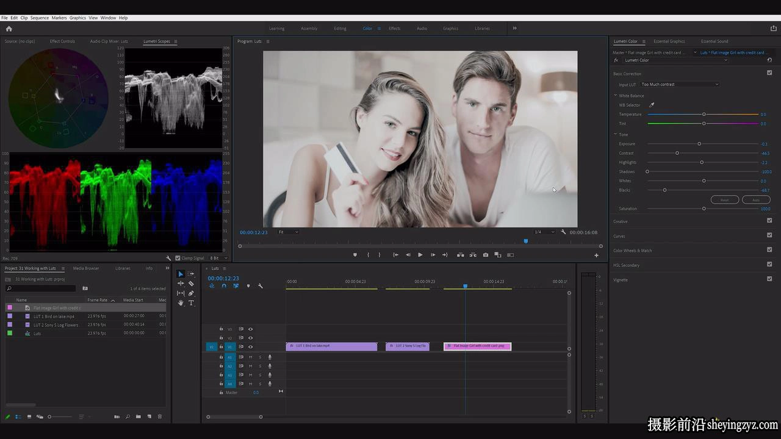Adjust the Temperature slider

704,114
